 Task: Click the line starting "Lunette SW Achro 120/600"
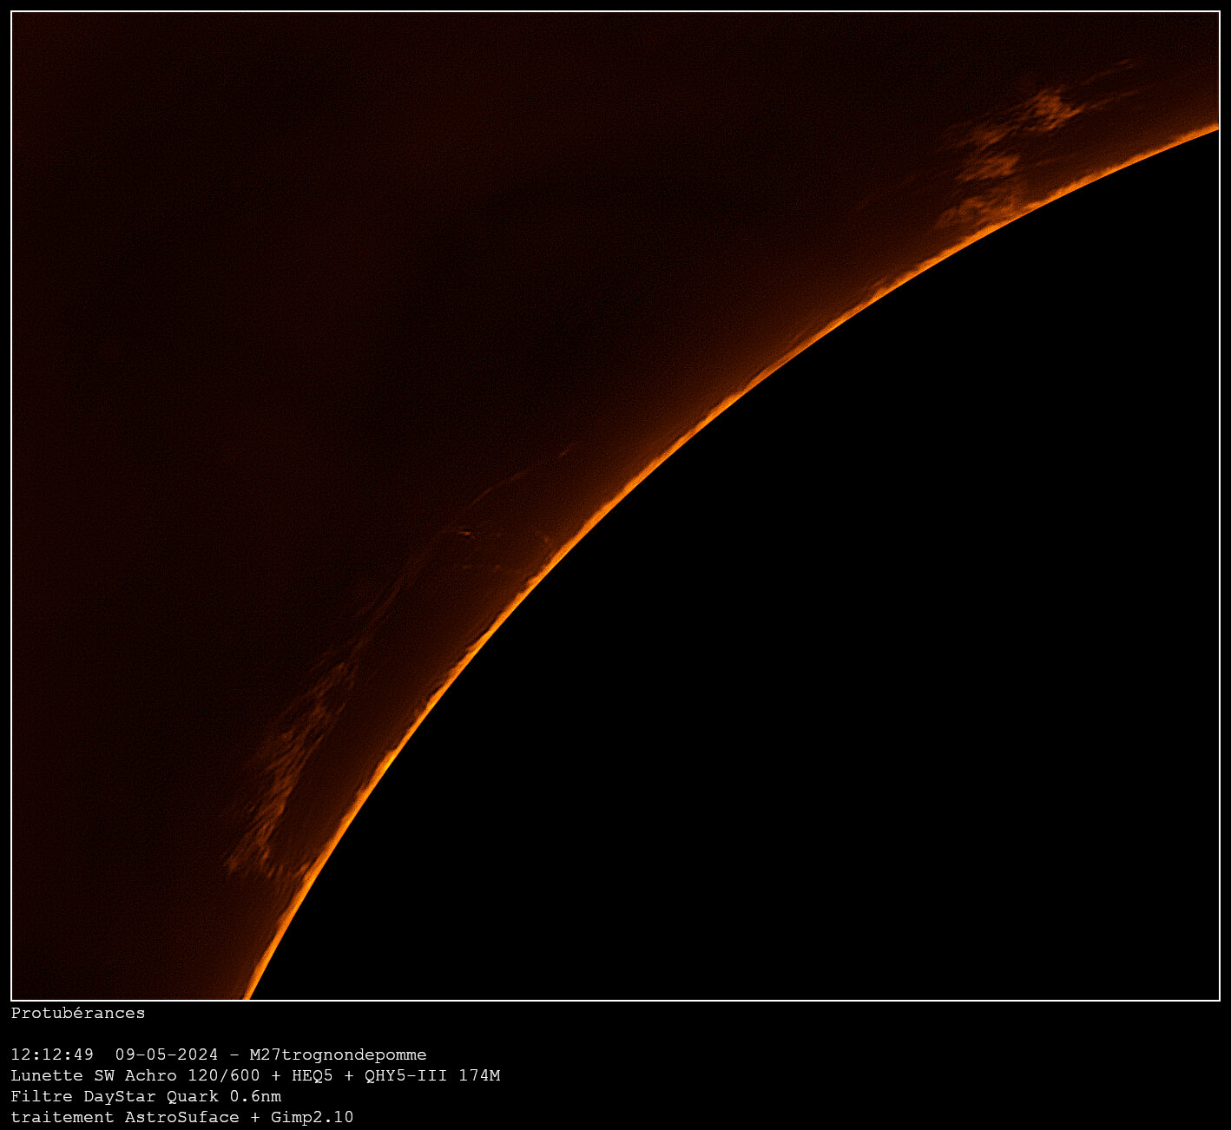255,1076
